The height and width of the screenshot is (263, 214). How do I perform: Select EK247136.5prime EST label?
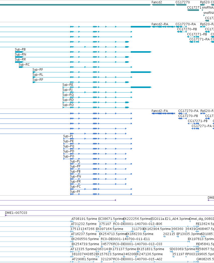coord(149,254)
